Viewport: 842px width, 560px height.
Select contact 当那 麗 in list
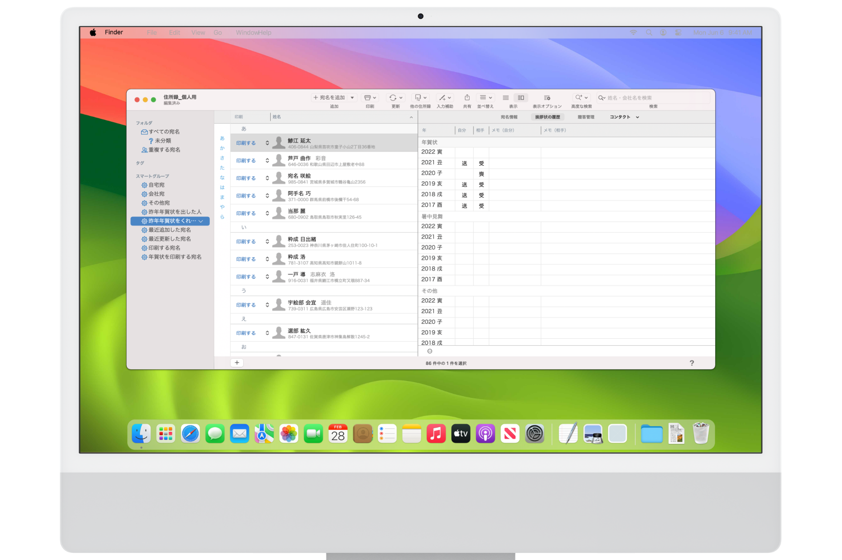324,213
